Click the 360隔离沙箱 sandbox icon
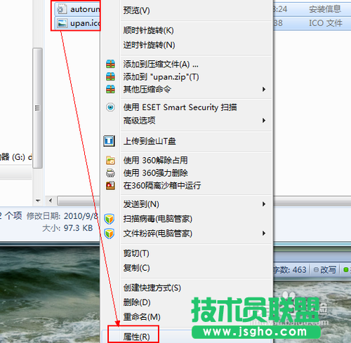This screenshot has width=351, height=343. point(110,186)
